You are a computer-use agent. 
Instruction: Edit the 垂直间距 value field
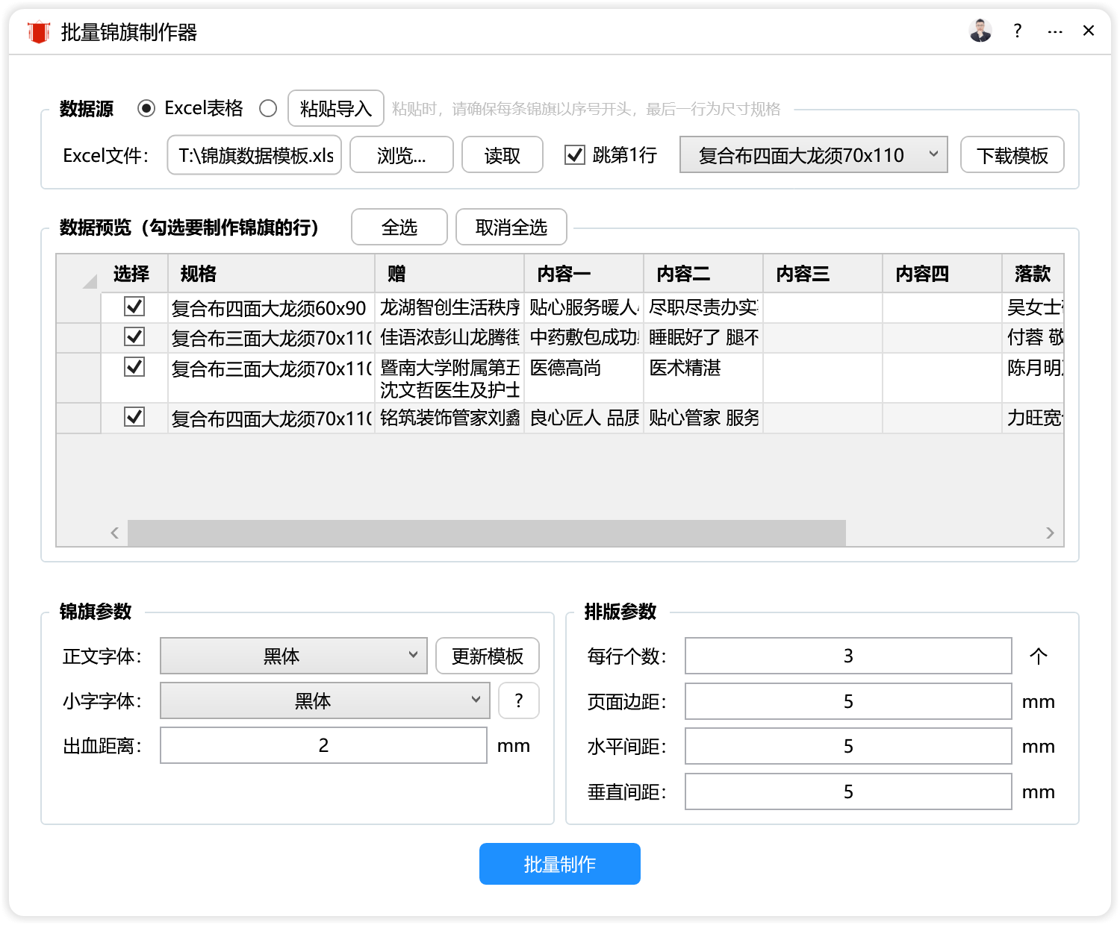coord(848,791)
